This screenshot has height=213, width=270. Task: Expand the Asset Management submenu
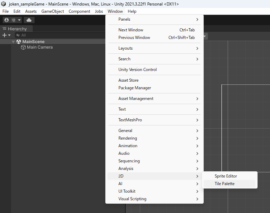pyautogui.click(x=154, y=99)
